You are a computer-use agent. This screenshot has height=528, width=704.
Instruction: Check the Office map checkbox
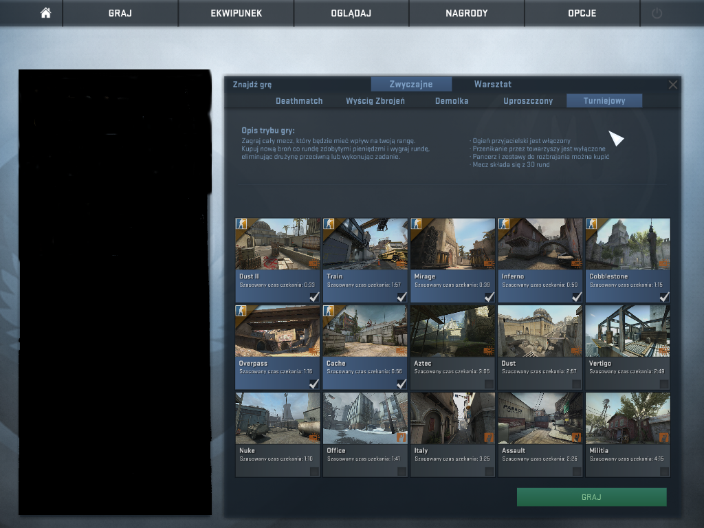401,472
